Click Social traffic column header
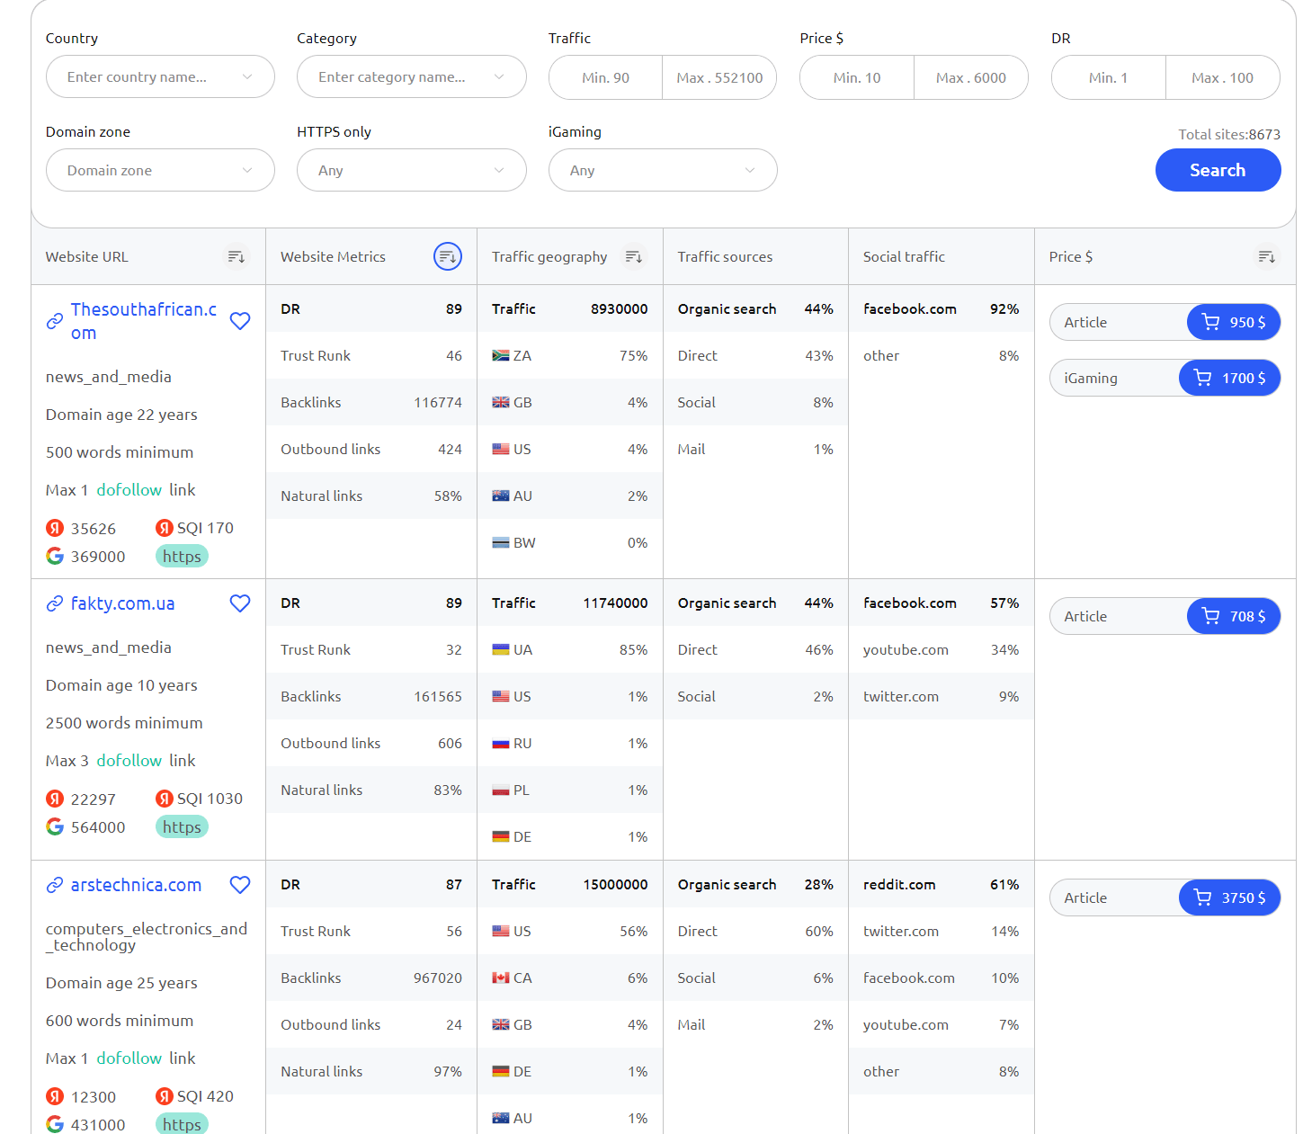 pyautogui.click(x=904, y=257)
